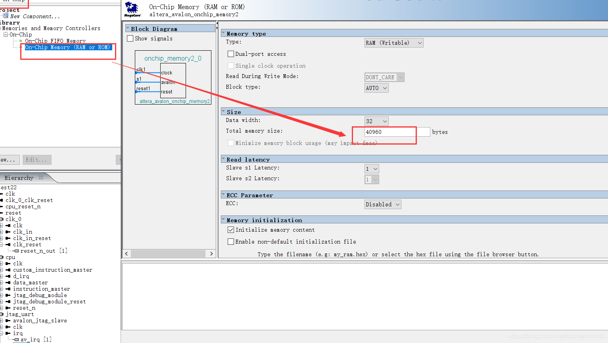608x343 pixels.
Task: Enable Dual-port access checkbox
Action: coord(231,54)
